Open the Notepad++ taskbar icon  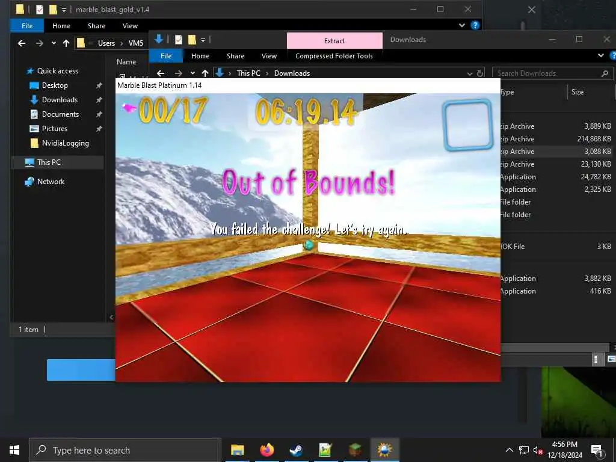point(325,450)
